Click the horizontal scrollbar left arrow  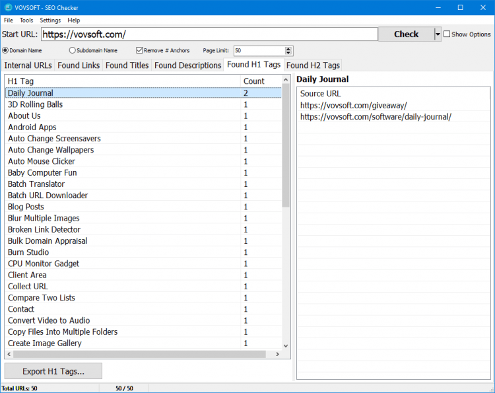[9, 354]
